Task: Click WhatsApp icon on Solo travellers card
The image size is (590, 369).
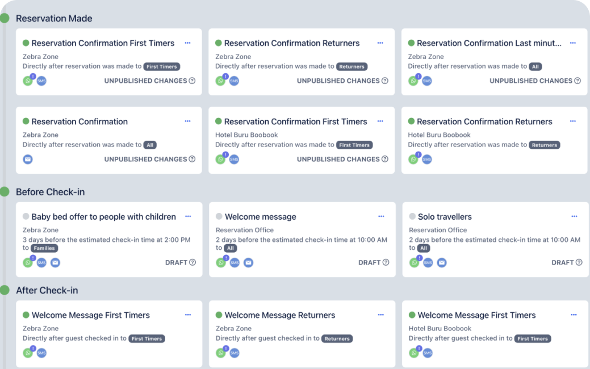Action: (x=415, y=262)
